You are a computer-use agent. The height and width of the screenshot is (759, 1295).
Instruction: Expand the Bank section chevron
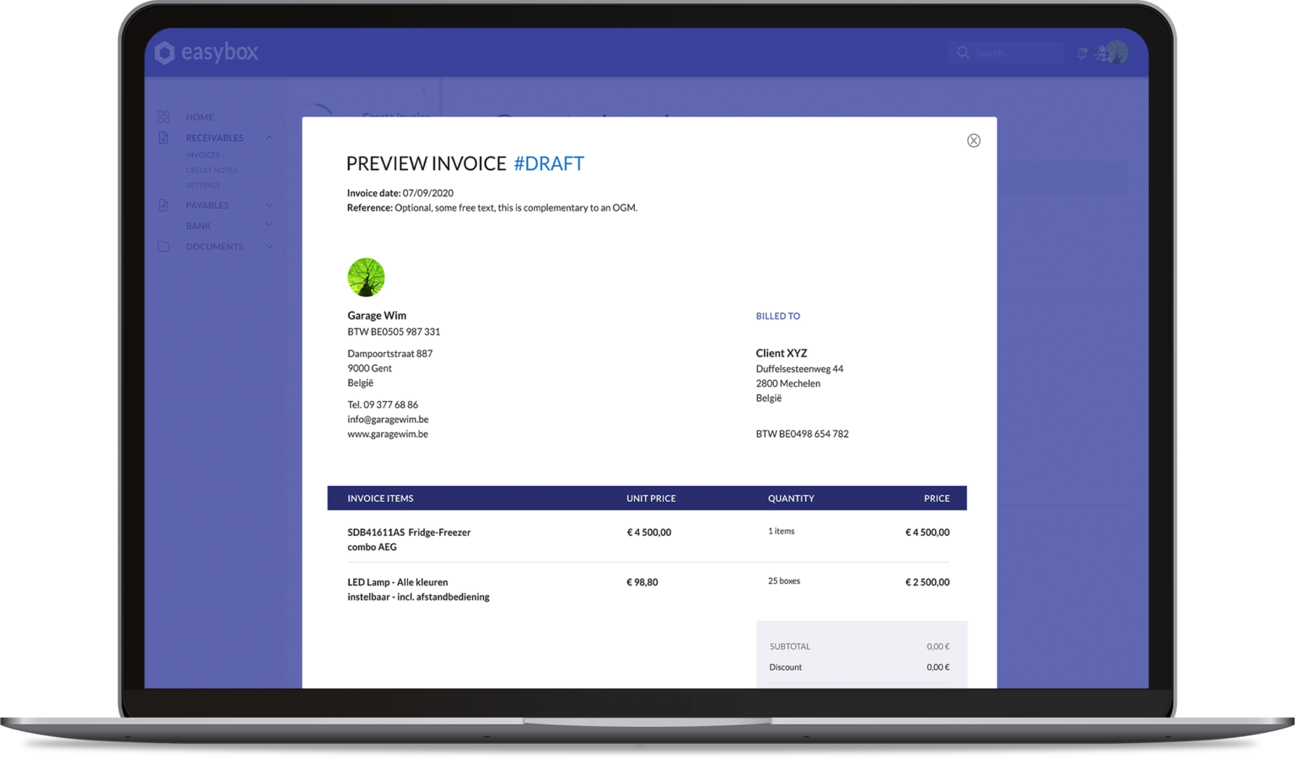(269, 225)
